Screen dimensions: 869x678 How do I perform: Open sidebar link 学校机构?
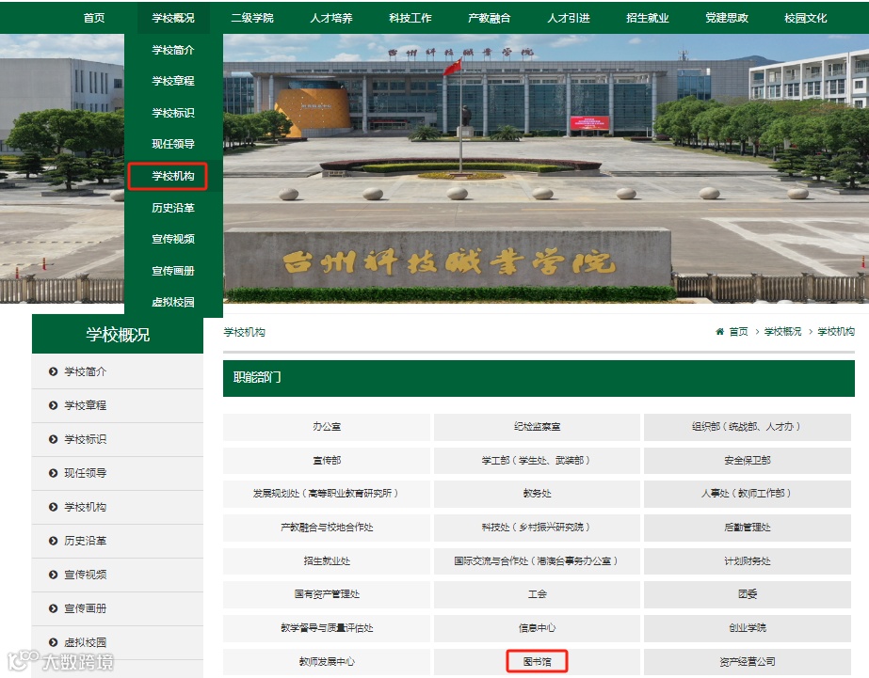pyautogui.click(x=86, y=507)
